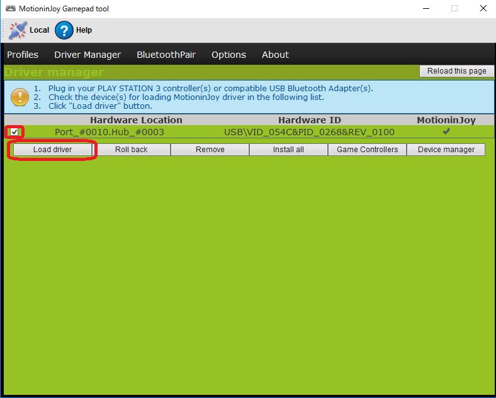Open the Profiles tab
496x398 pixels.
(23, 55)
